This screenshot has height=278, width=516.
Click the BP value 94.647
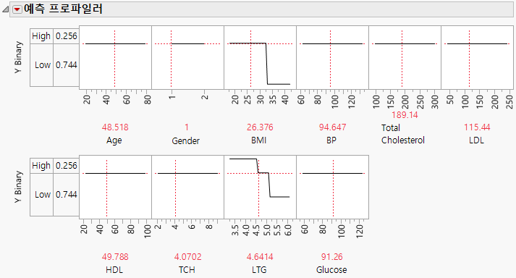click(332, 127)
